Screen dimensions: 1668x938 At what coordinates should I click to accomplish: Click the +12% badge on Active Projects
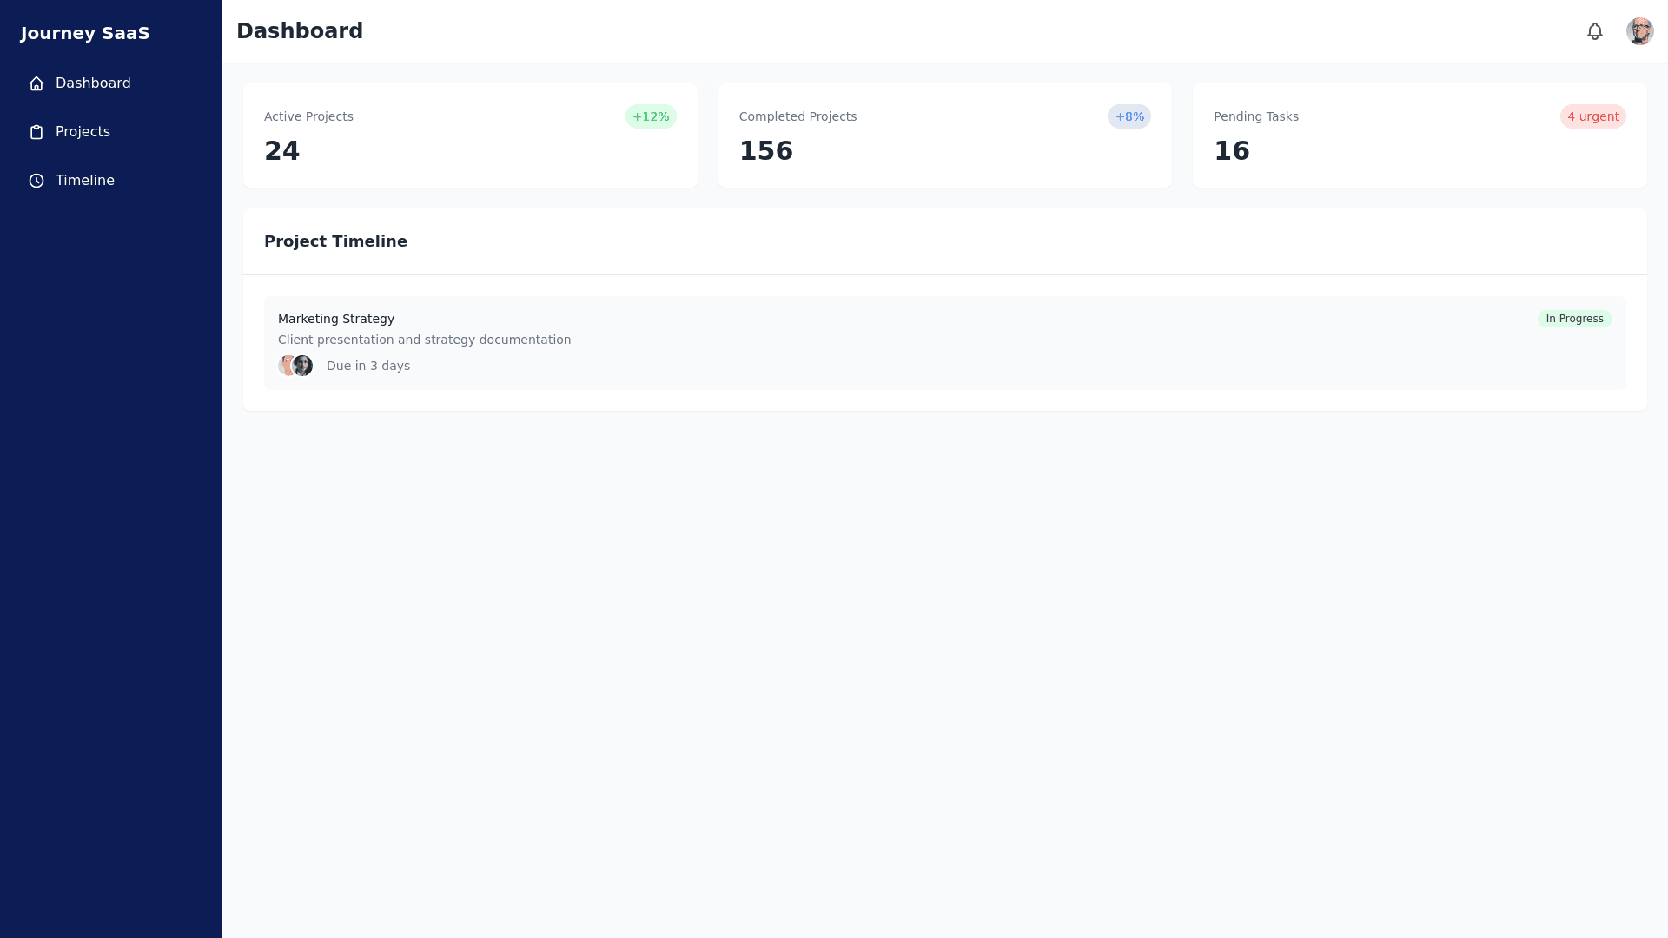coord(650,116)
